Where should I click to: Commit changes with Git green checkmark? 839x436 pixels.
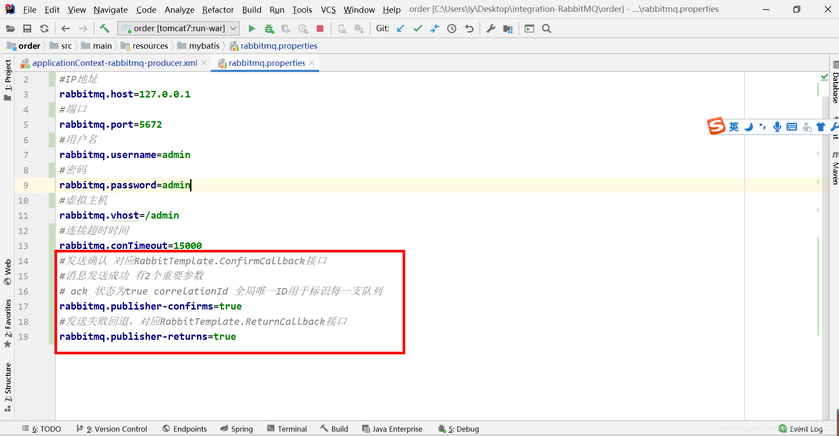pyautogui.click(x=418, y=29)
